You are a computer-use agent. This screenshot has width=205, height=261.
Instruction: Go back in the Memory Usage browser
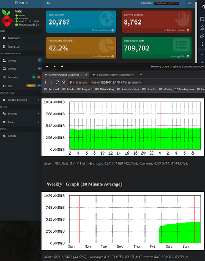click(46, 82)
